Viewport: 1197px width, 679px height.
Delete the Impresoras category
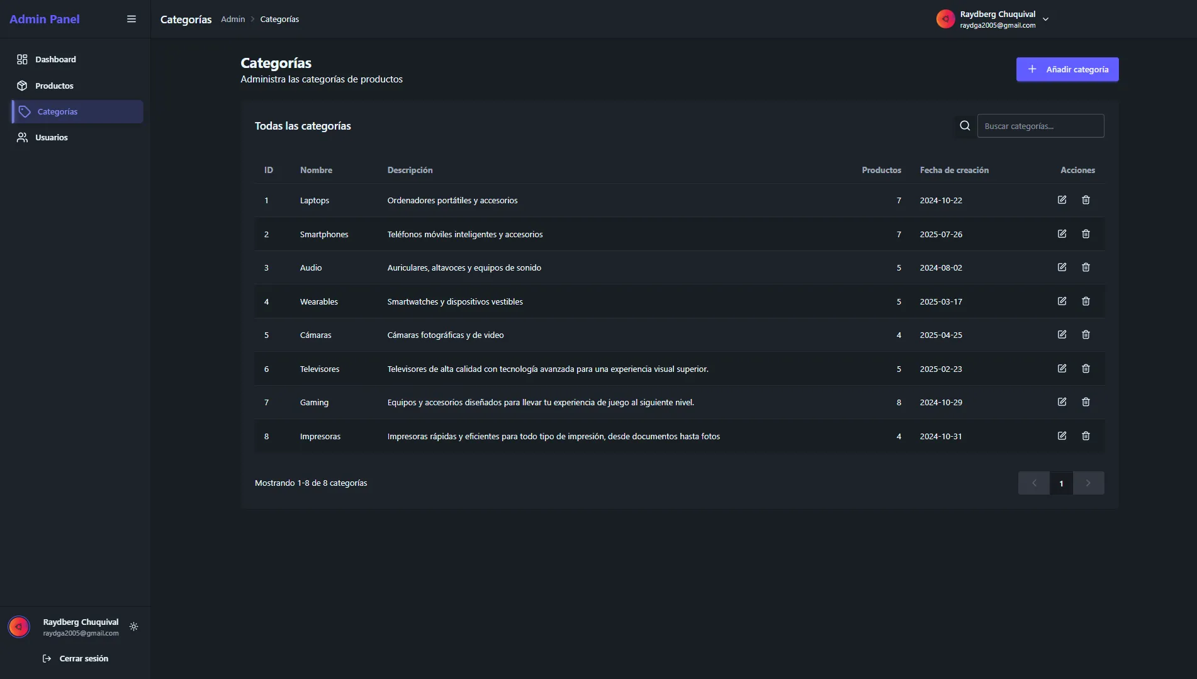(1086, 436)
